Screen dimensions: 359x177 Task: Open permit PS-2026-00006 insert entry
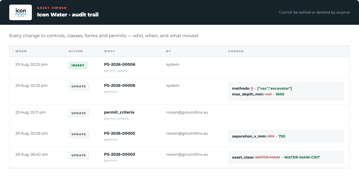(120, 64)
